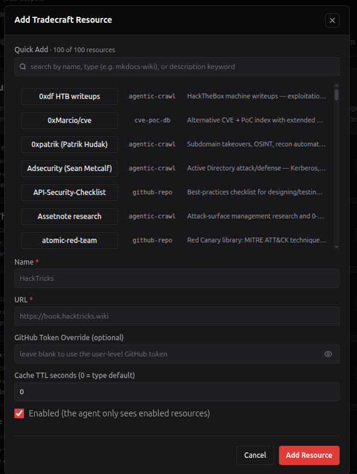
Task: Click the search magnifier icon in Quick Add
Action: [x=23, y=67]
